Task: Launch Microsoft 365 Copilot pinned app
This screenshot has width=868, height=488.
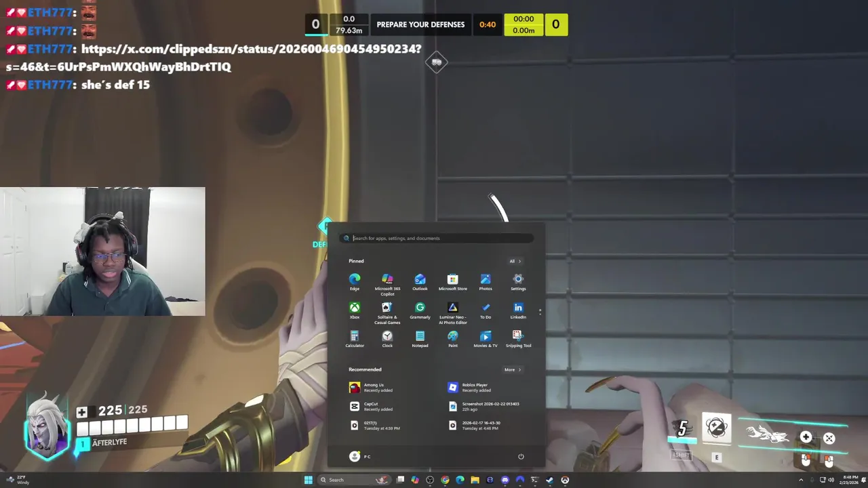Action: pyautogui.click(x=387, y=285)
